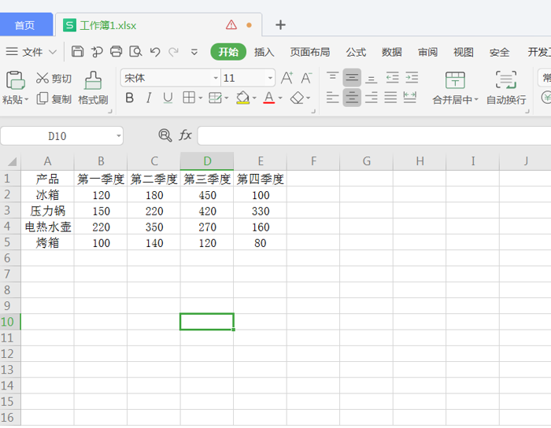551x428 pixels.
Task: Click the warning triangle on workbook tab
Action: (x=231, y=24)
